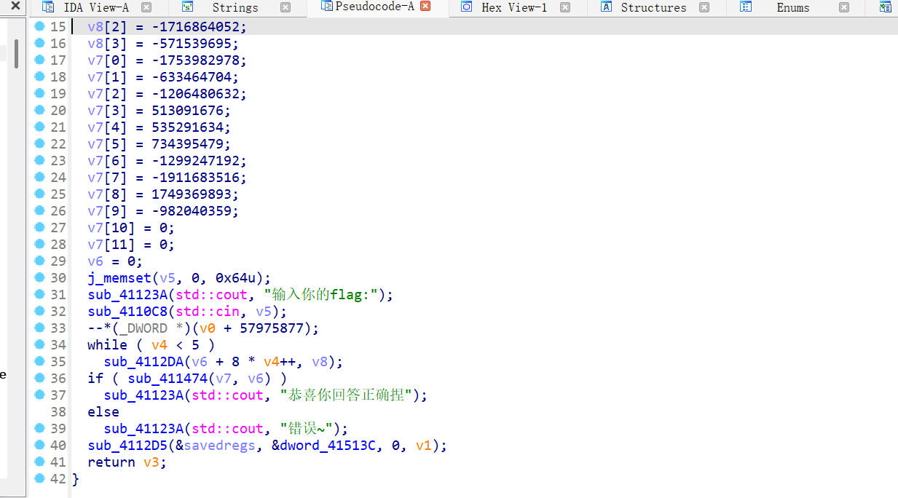Close the Structures tab with its X

point(704,7)
